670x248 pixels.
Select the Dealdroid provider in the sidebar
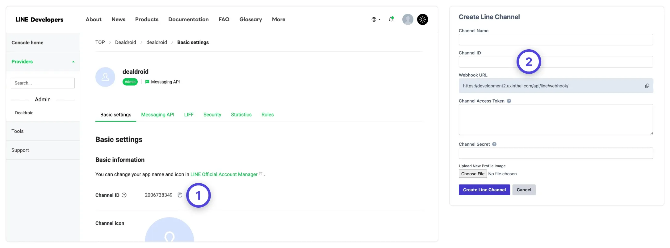tap(24, 113)
